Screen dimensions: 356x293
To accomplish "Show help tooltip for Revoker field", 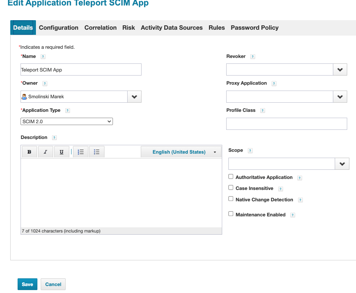I will pyautogui.click(x=253, y=57).
